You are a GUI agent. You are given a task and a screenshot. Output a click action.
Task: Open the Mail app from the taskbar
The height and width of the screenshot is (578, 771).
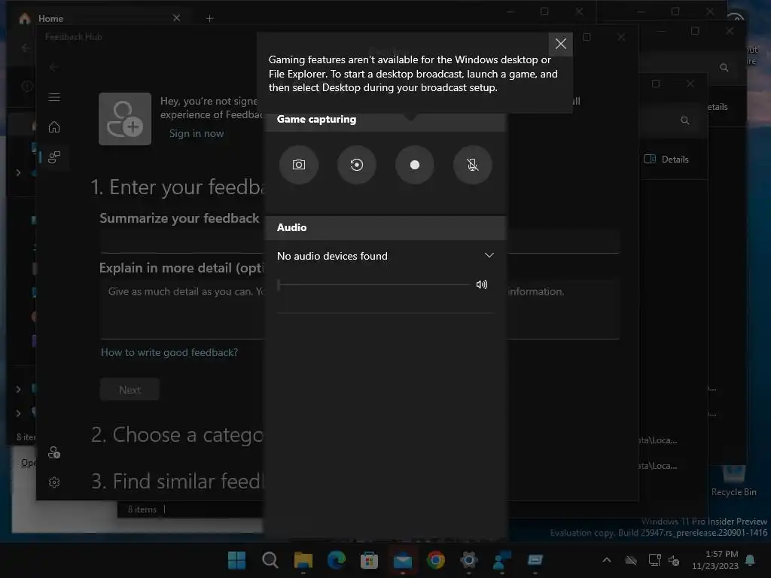403,560
